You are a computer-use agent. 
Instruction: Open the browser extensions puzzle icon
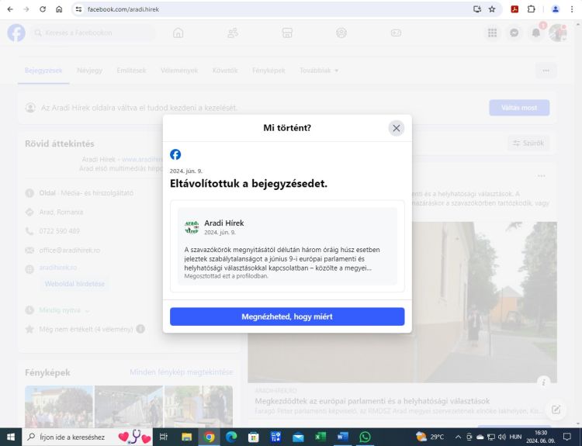[531, 9]
